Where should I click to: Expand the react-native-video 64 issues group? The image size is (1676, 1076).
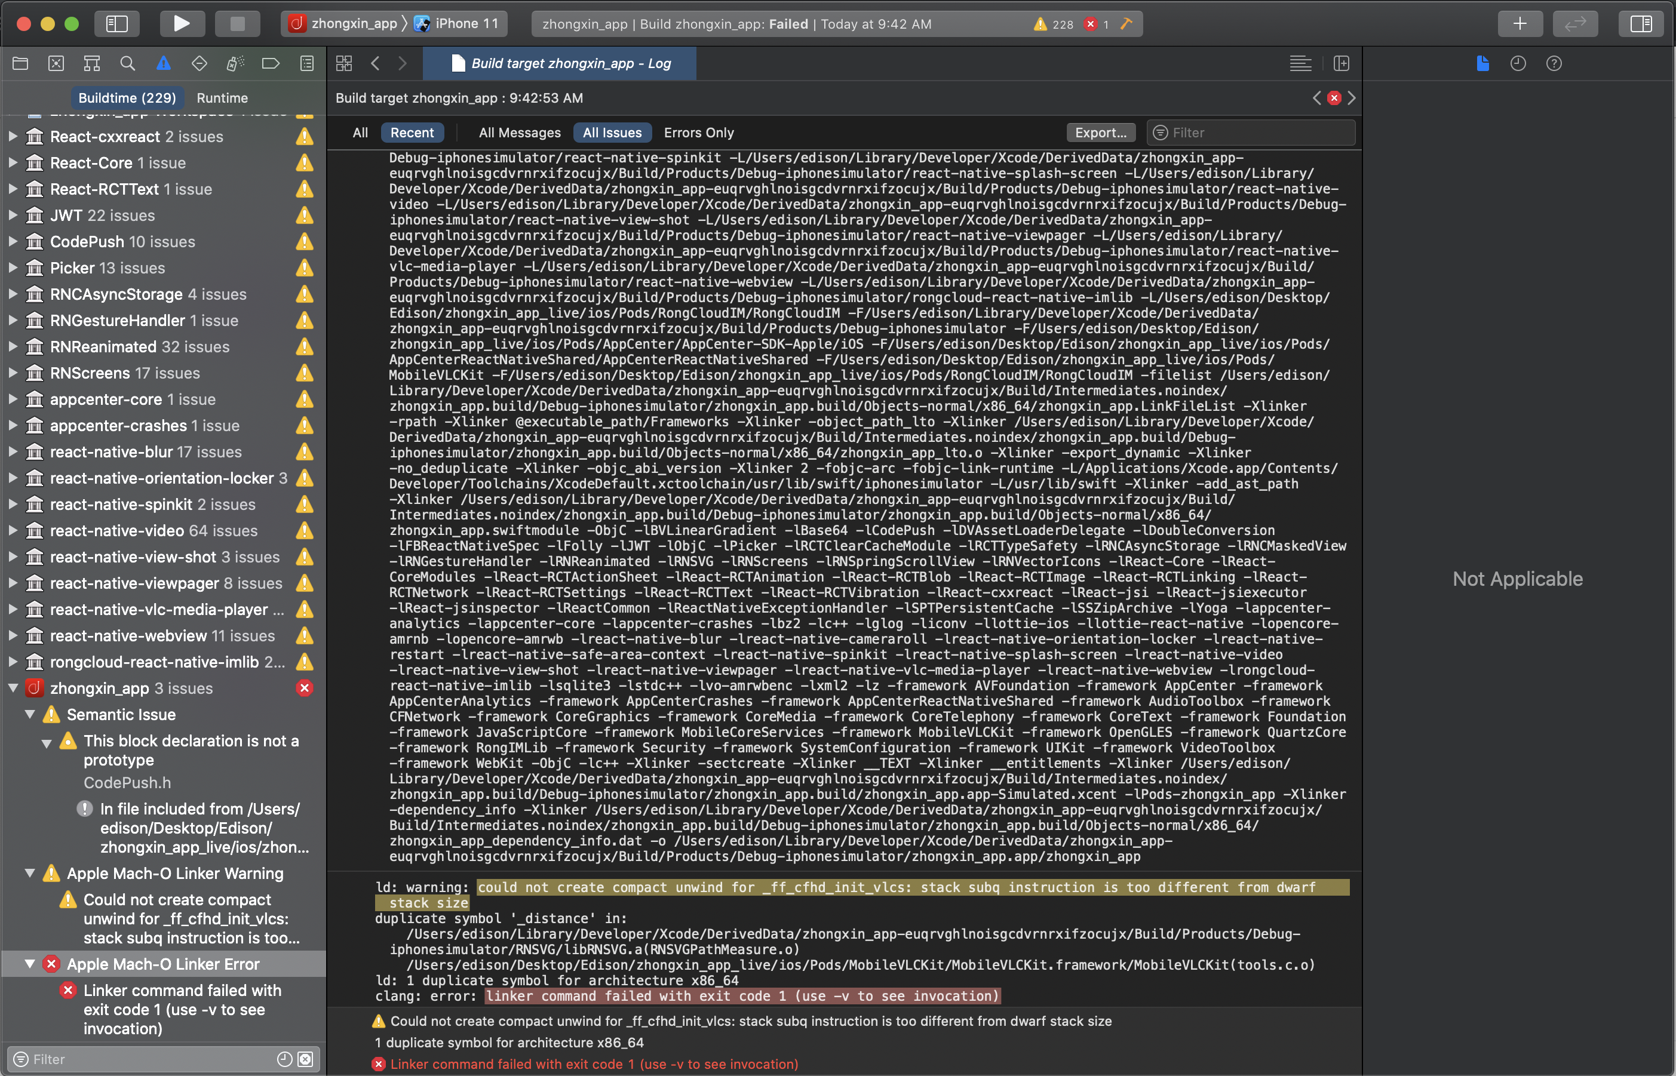click(13, 531)
